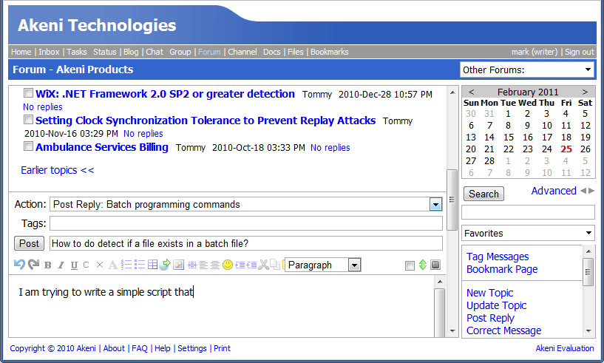Open the Tasks menu item

[76, 52]
